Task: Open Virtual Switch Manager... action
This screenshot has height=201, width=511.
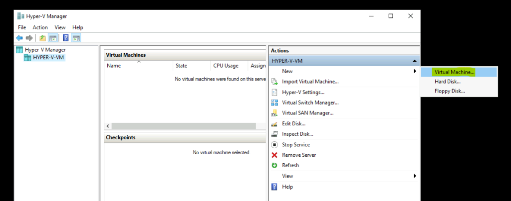Action: pyautogui.click(x=310, y=102)
